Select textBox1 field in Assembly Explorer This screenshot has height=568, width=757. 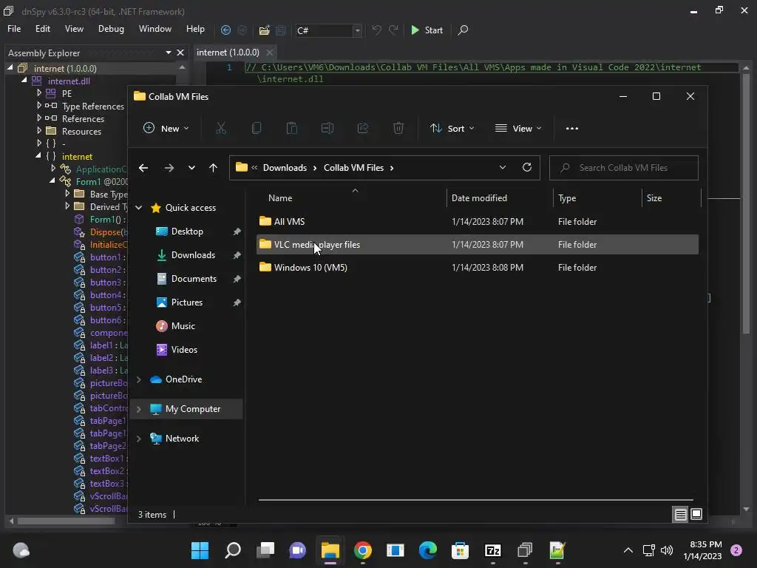pos(106,459)
